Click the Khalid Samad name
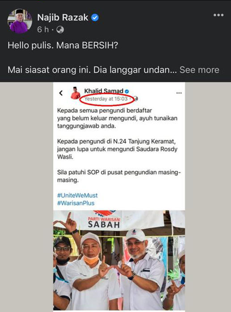 pos(104,91)
